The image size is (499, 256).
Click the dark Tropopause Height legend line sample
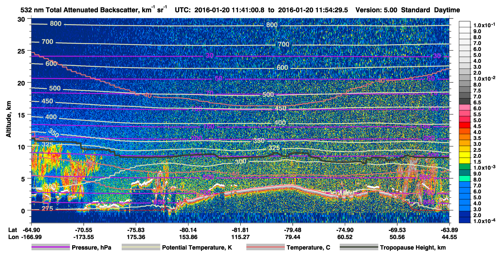[x=359, y=248]
